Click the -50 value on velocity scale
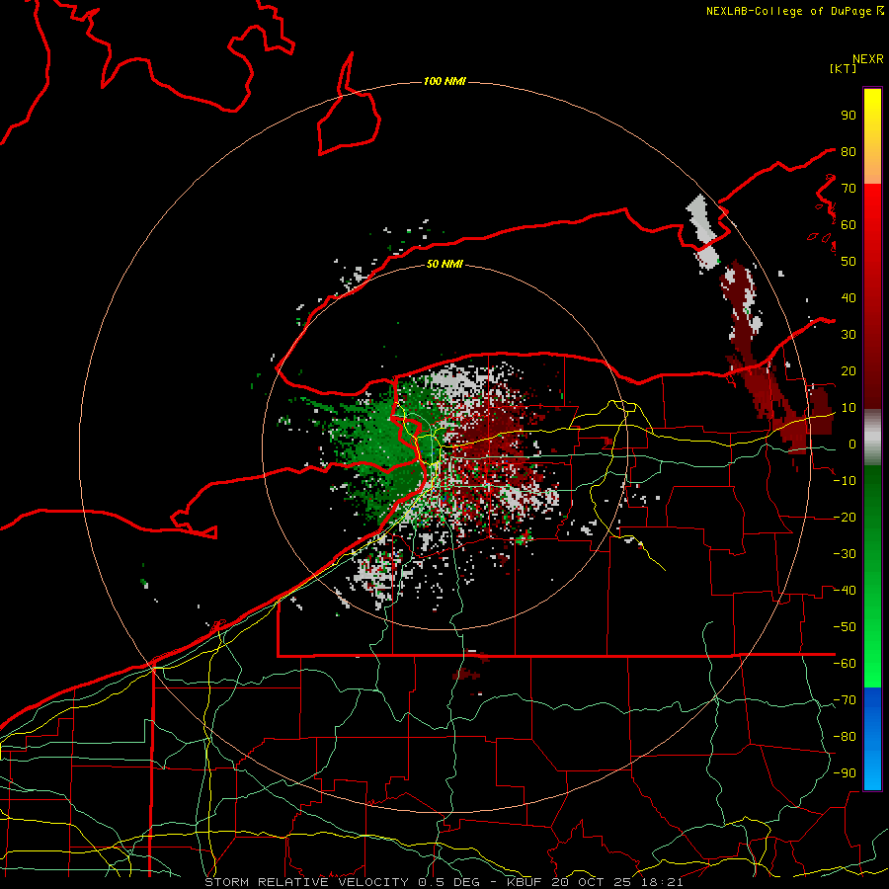 pos(845,627)
